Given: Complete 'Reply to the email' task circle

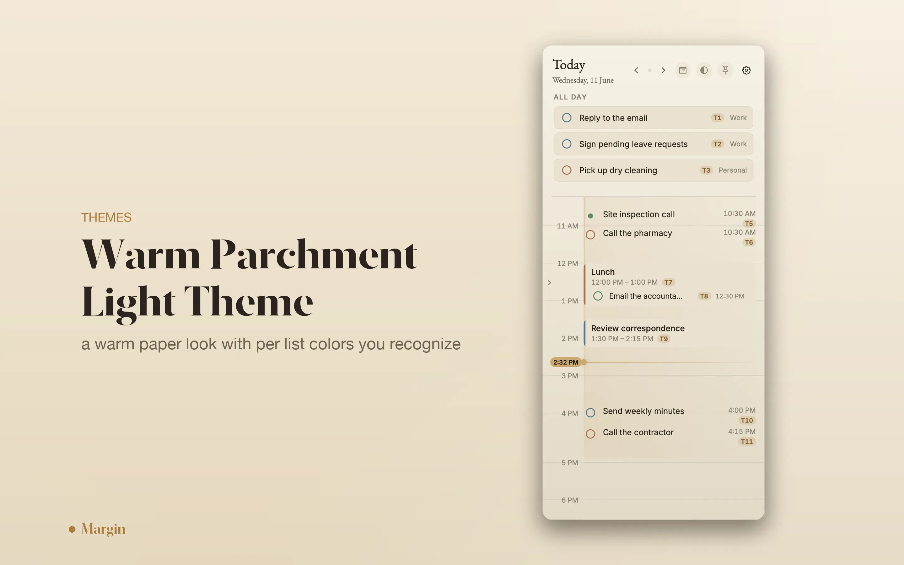Looking at the screenshot, I should click(567, 118).
